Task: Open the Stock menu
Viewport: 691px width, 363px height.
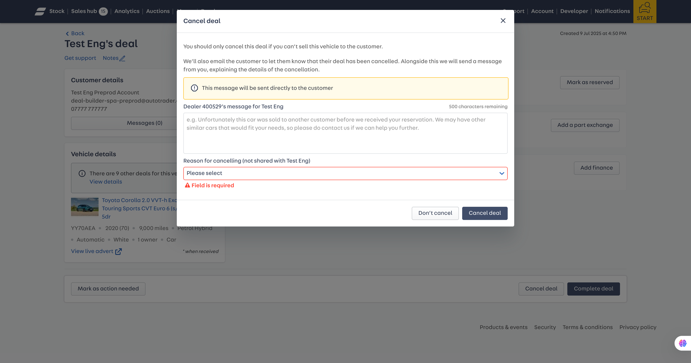Action: point(57,11)
